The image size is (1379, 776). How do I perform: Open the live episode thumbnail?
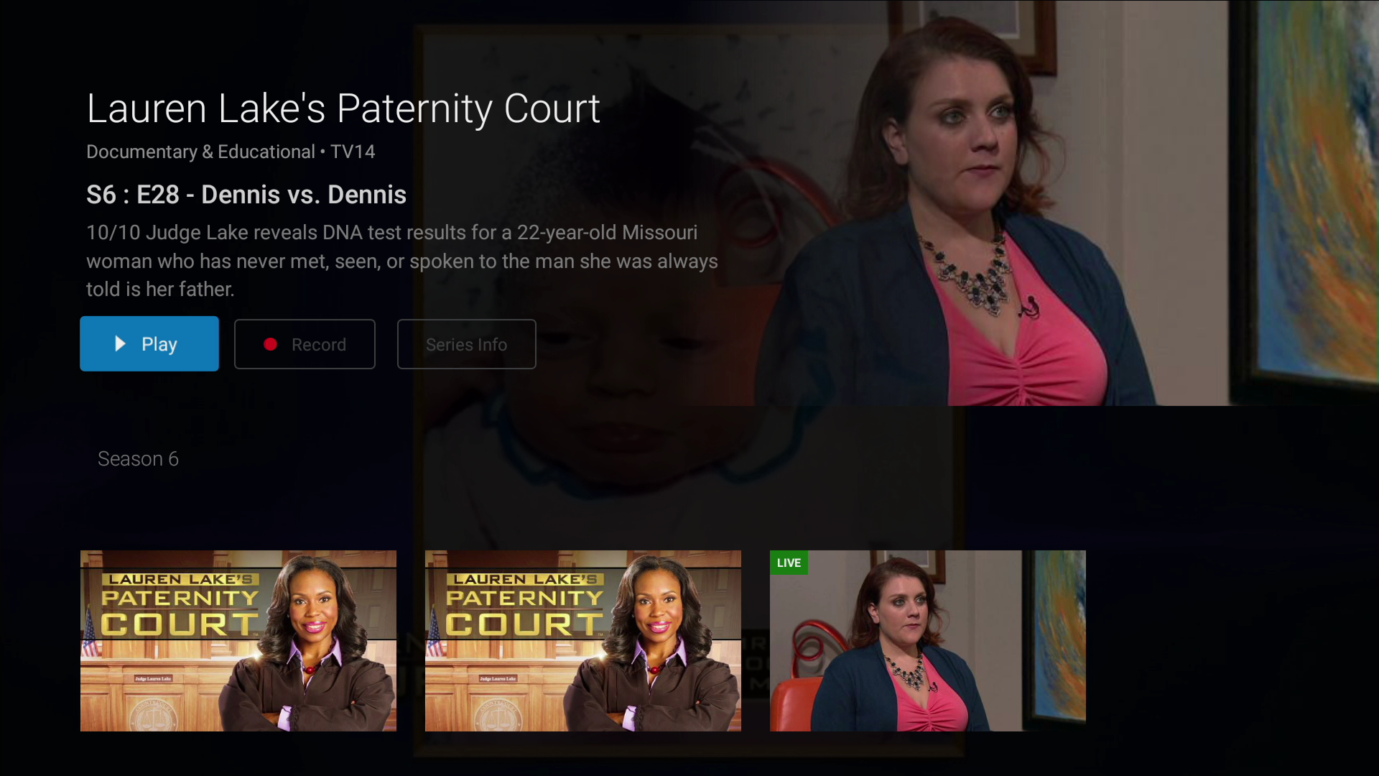928,641
